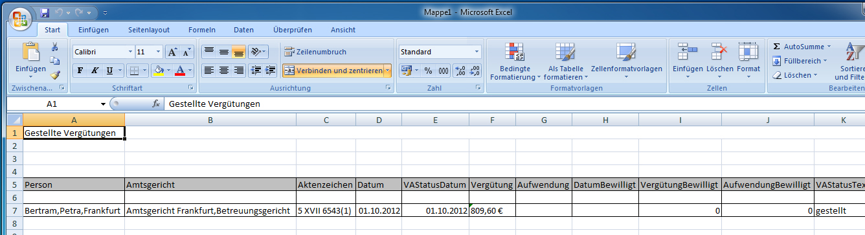Image resolution: width=865 pixels, height=235 pixels.
Task: Expand the Einfügen paste options arrow
Action: pyautogui.click(x=30, y=76)
